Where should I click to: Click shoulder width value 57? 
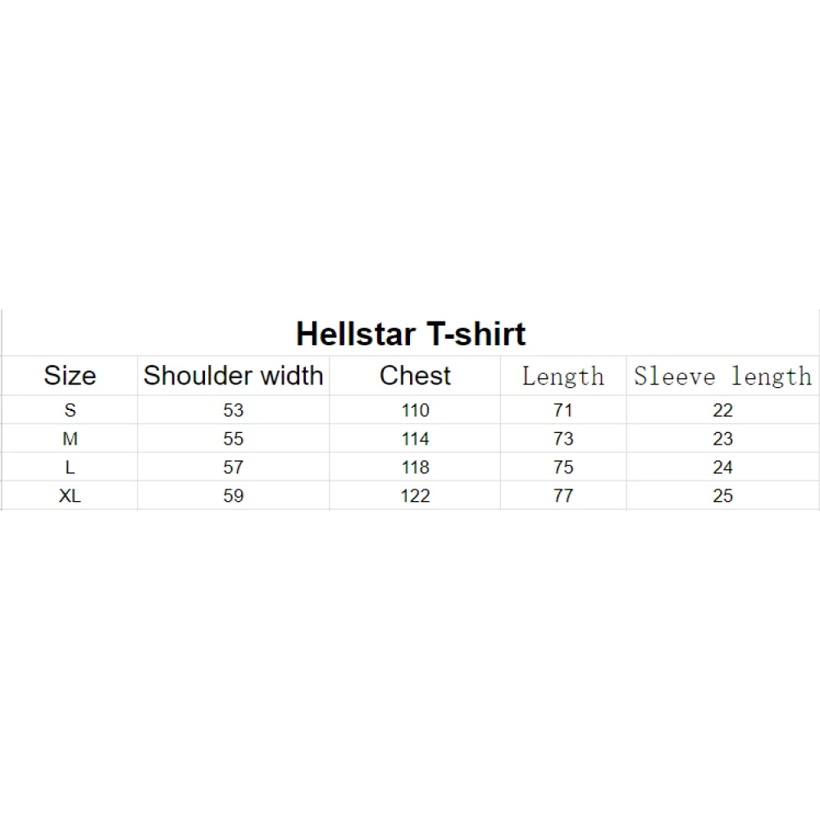[233, 467]
